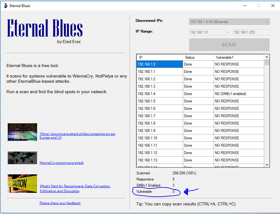Click the NO (SMBv1 enabled) cell
Viewport: 280px width, 214px height.
(239, 94)
